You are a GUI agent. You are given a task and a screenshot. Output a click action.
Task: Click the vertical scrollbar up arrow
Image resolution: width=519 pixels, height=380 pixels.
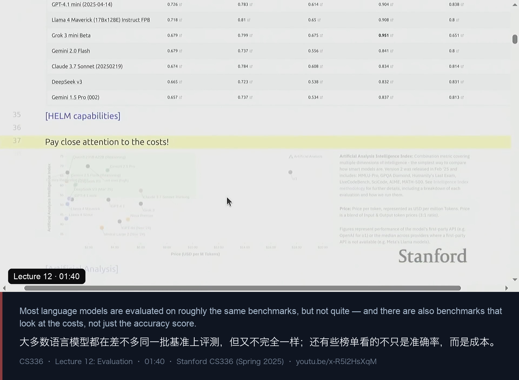515,5
